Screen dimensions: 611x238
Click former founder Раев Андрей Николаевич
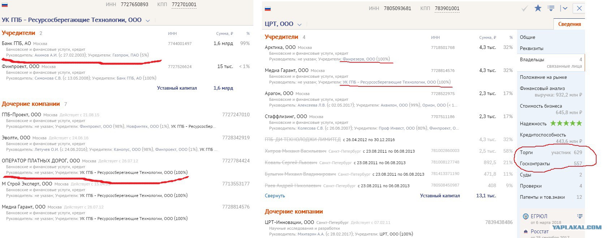[293, 186]
